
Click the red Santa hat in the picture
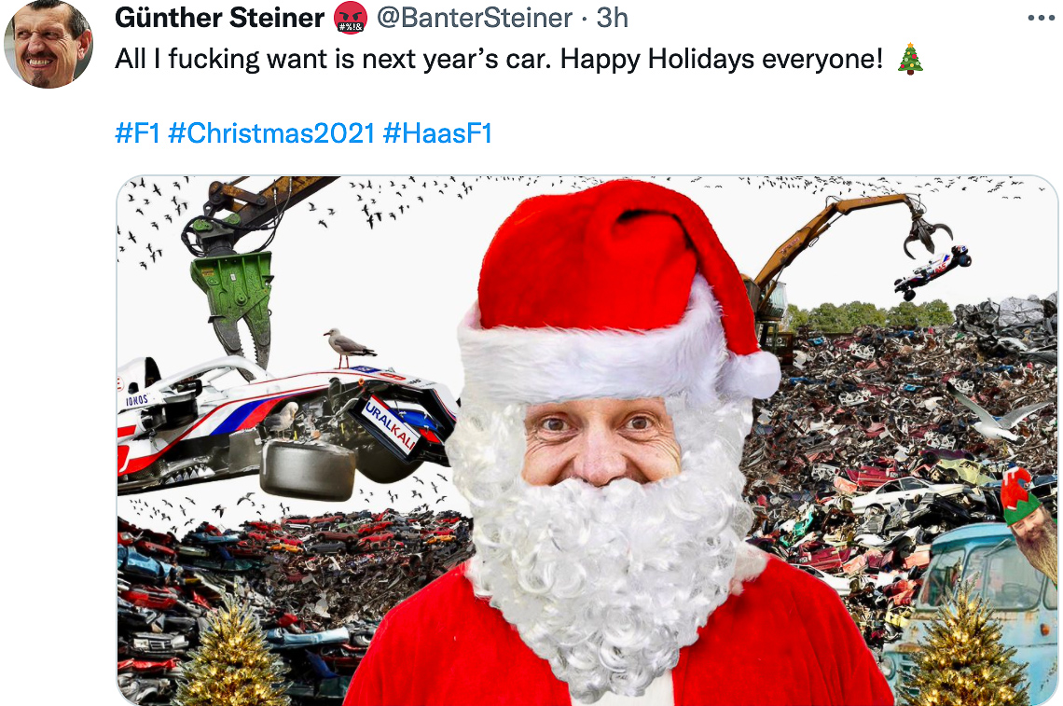pos(617,292)
